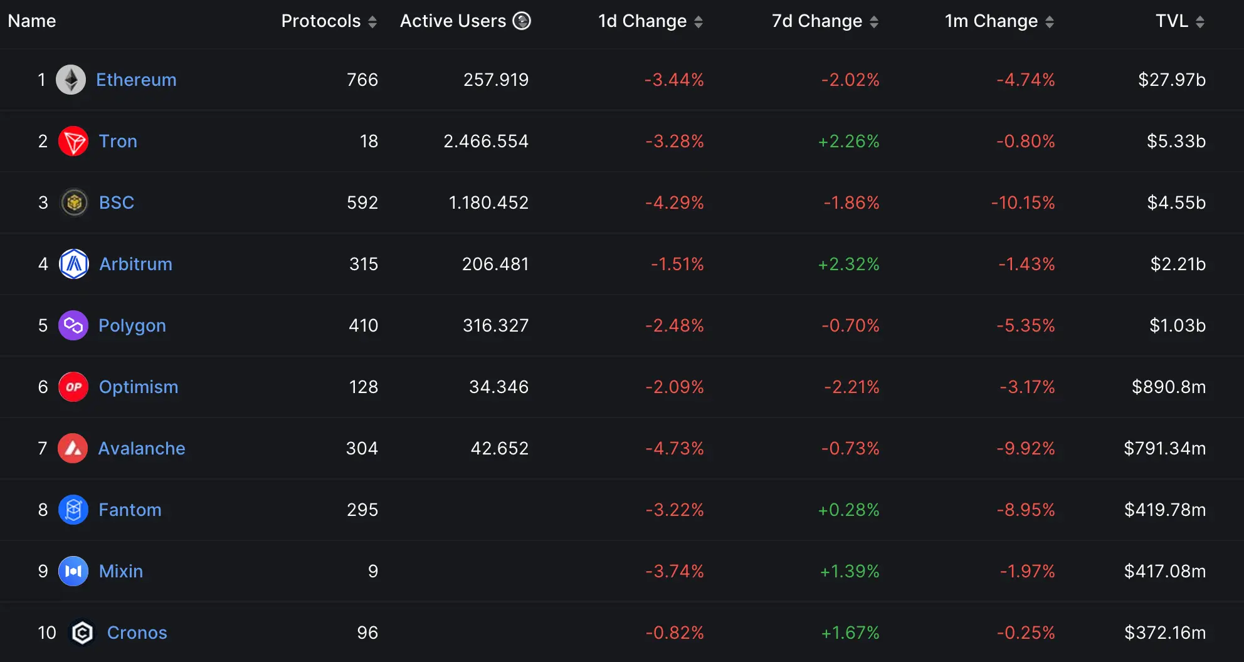The image size is (1244, 662).
Task: Click the Fantom chain logo icon
Action: point(73,510)
